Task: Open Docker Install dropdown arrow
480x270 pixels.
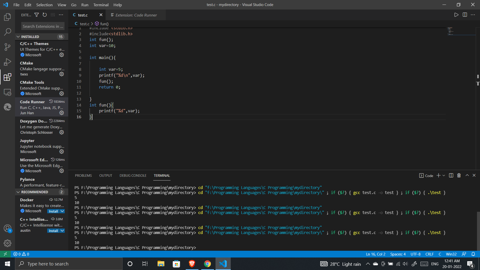Action: (x=62, y=211)
